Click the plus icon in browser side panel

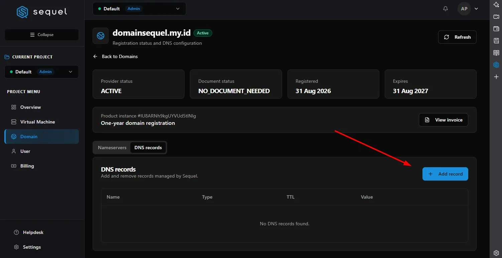point(496,77)
